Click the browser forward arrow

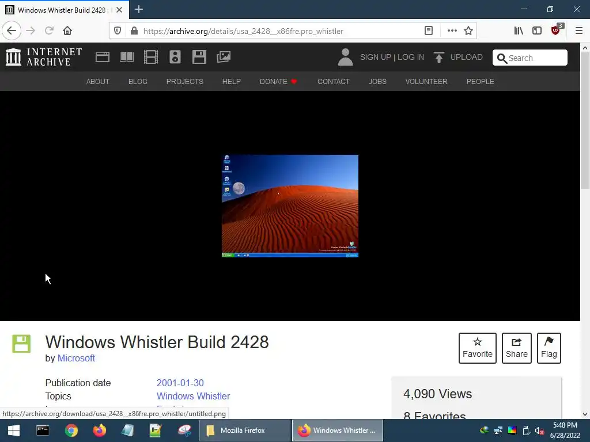(31, 31)
